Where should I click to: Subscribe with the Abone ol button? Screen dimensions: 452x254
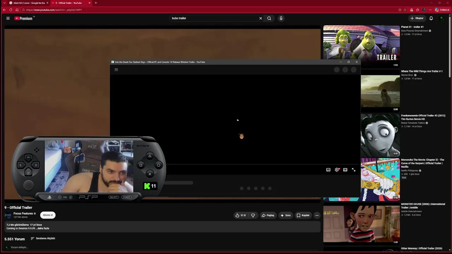pyautogui.click(x=48, y=215)
